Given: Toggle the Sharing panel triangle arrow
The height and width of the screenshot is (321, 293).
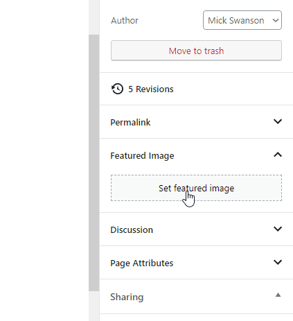Looking at the screenshot, I should (278, 295).
